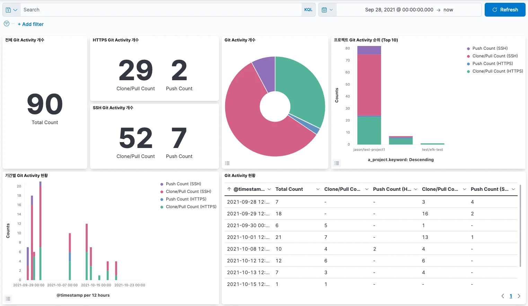Image resolution: width=528 pixels, height=306 pixels.
Task: Go to previous table page arrow
Action: [503, 296]
